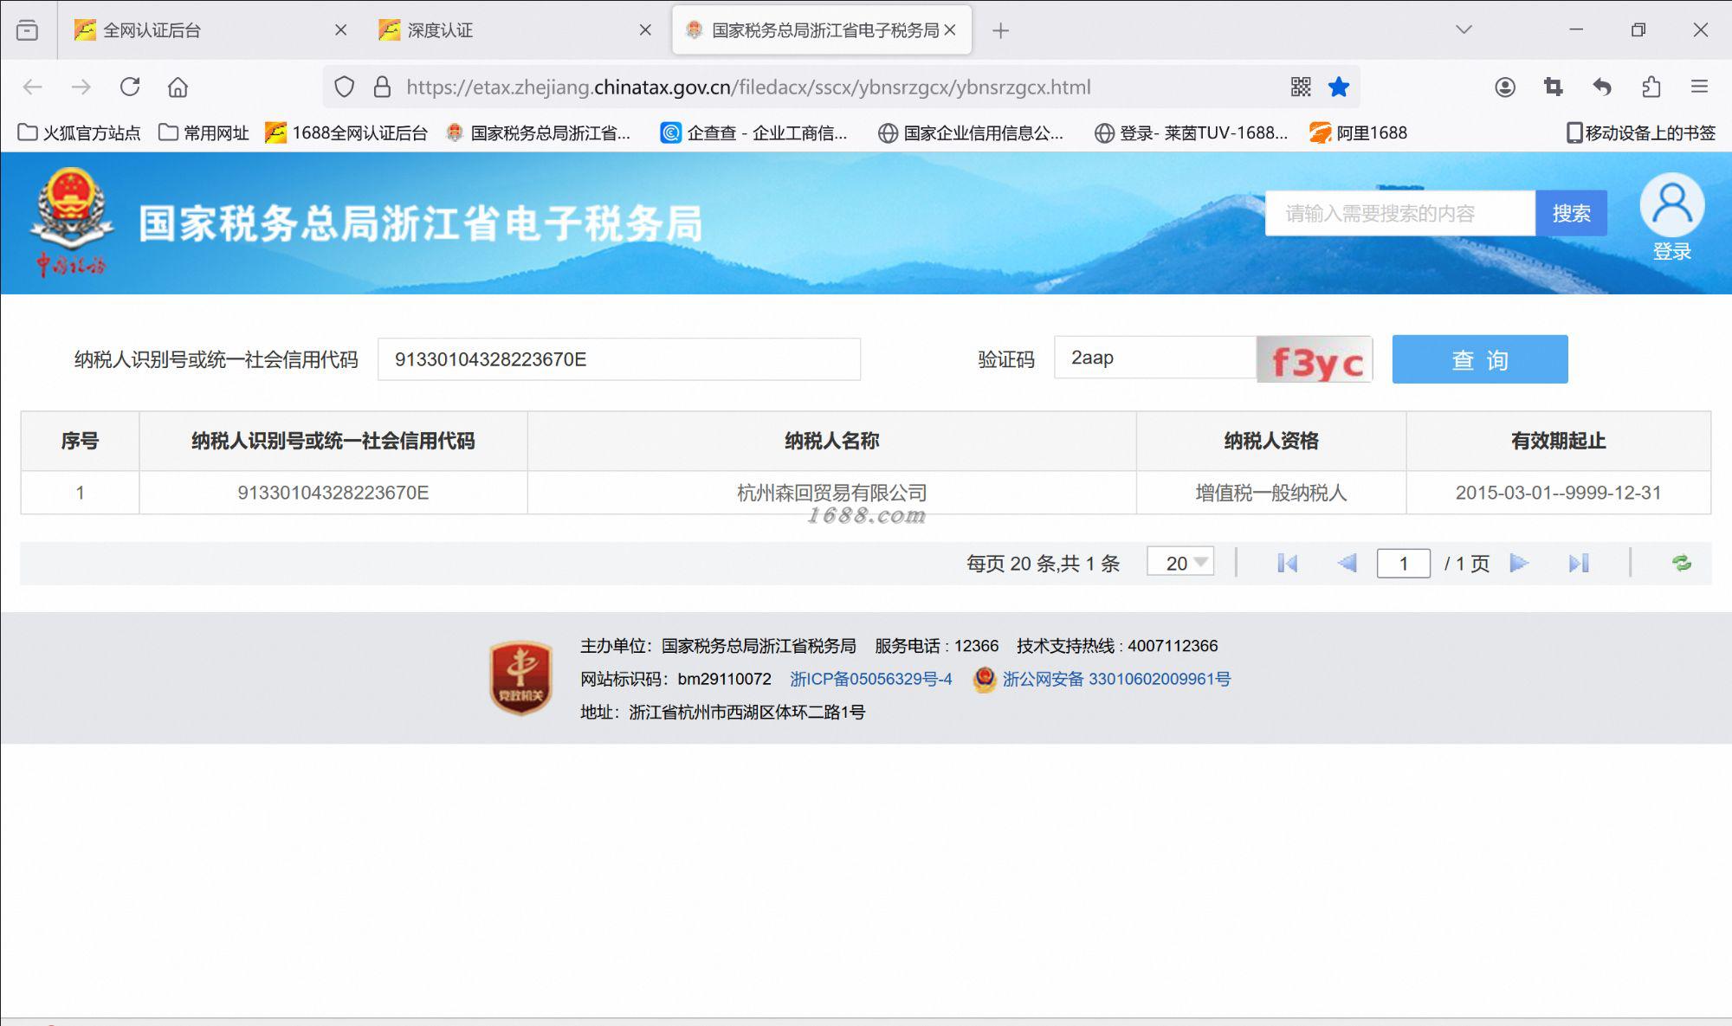Viewport: 1732px width, 1026px height.
Task: Click the taxpayer ID input field
Action: [x=618, y=359]
